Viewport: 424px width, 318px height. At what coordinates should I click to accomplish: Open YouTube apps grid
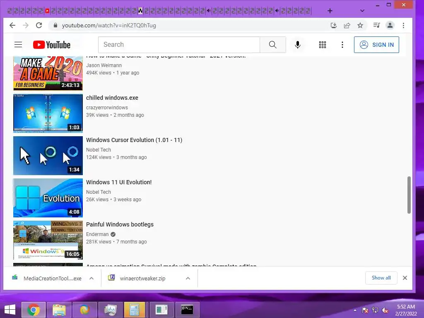[x=322, y=45]
